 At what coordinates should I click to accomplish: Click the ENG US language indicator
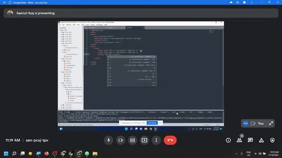tap(249, 154)
